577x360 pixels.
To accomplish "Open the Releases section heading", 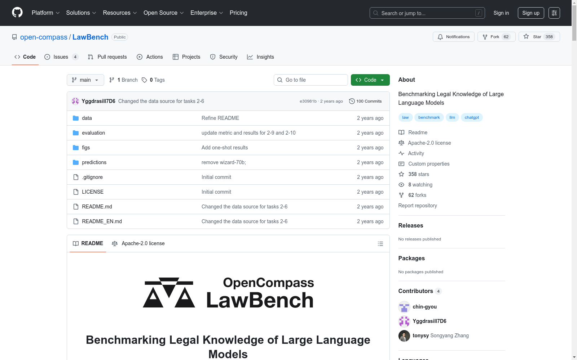I will click(x=411, y=225).
